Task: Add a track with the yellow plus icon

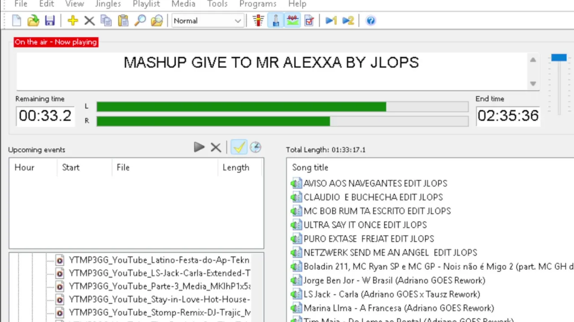Action: pyautogui.click(x=73, y=21)
